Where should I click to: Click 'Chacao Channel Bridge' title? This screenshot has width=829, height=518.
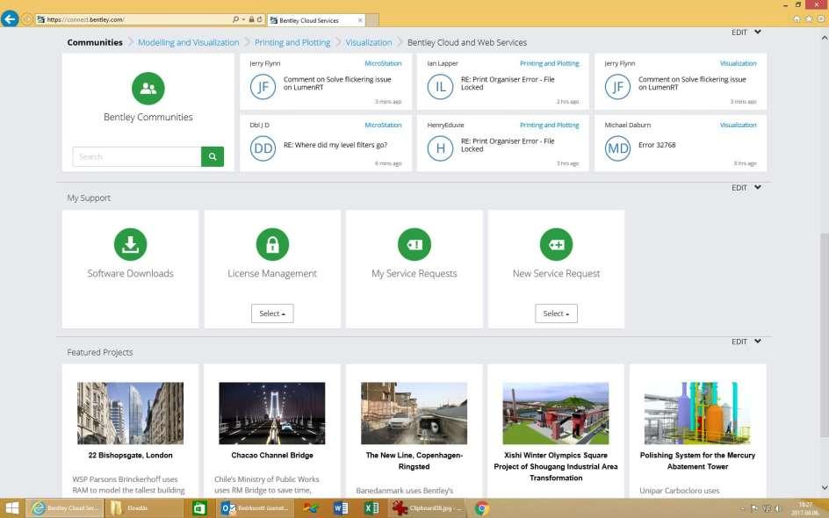point(272,455)
